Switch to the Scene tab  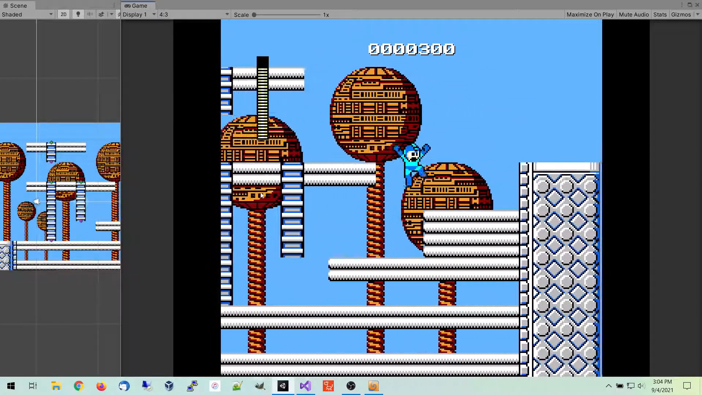point(18,5)
